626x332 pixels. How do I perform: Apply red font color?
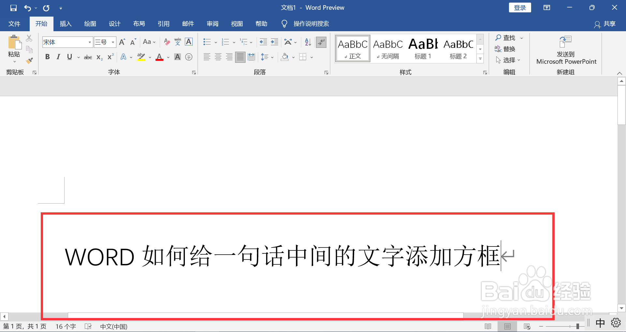159,57
